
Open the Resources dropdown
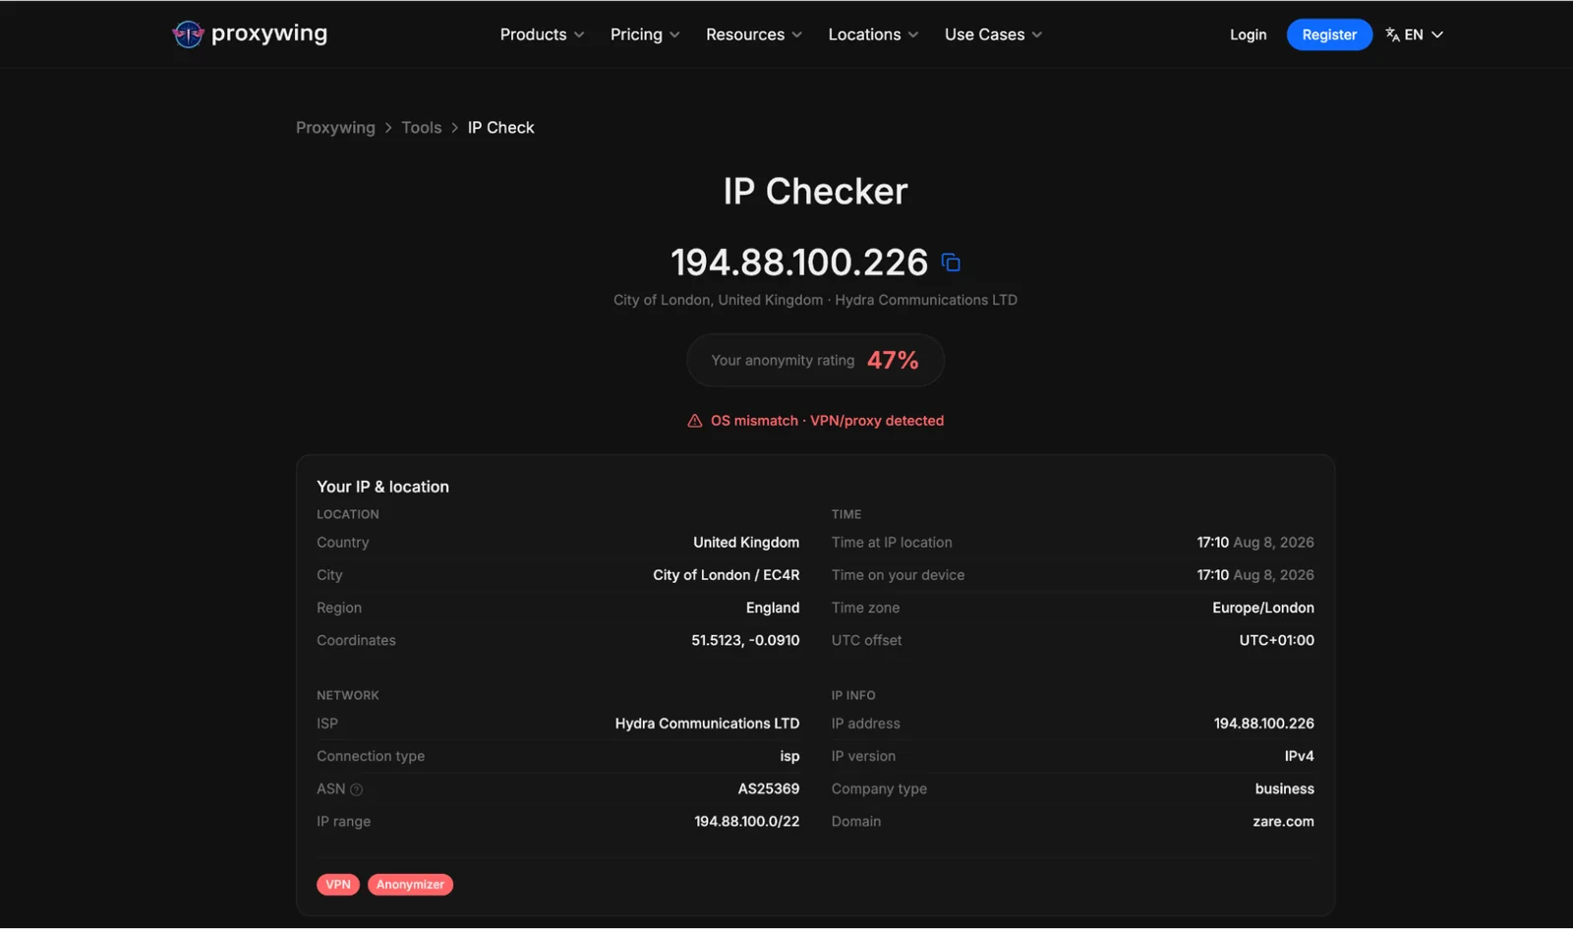754,34
